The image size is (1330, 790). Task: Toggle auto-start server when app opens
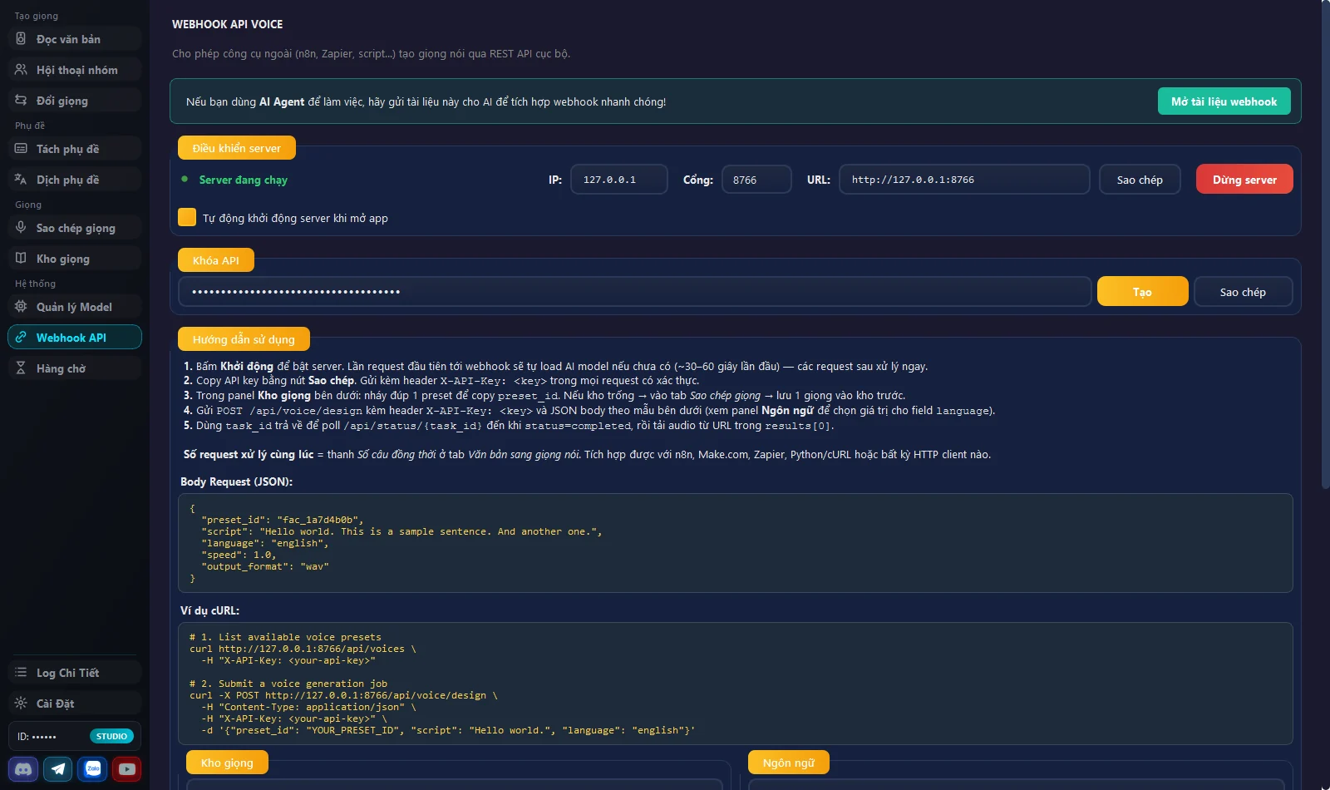point(187,217)
